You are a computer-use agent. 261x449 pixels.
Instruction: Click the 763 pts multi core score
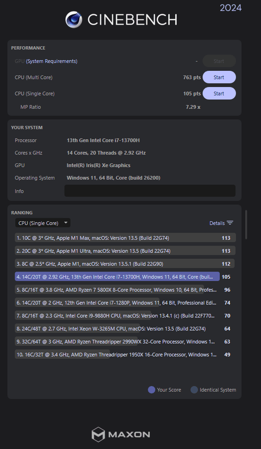192,77
